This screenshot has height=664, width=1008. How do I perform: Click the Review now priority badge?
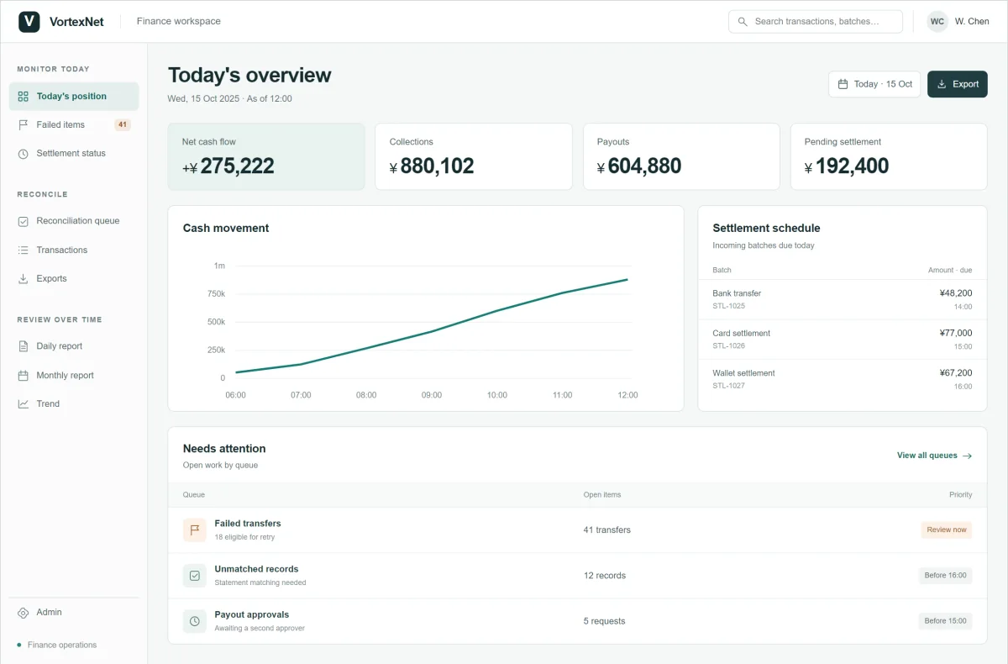[x=947, y=530]
